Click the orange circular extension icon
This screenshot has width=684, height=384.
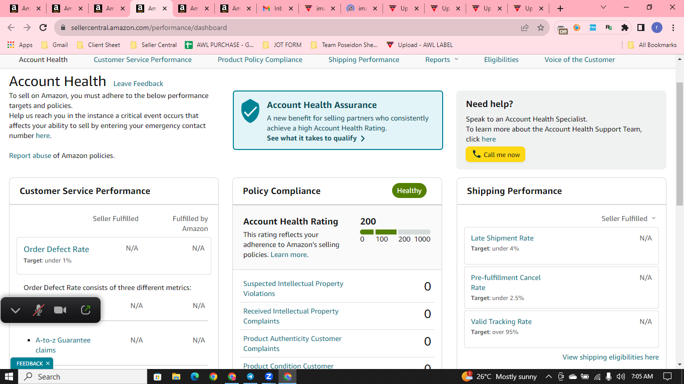(x=577, y=27)
